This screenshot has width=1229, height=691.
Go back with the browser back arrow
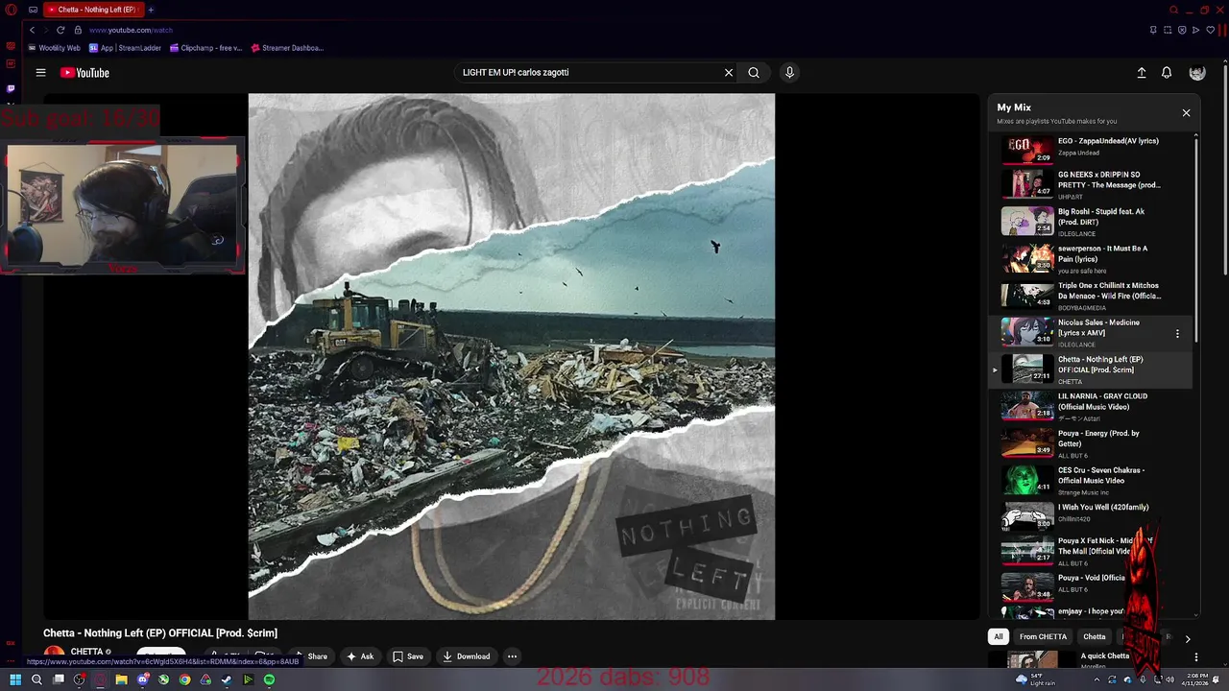[x=32, y=30]
